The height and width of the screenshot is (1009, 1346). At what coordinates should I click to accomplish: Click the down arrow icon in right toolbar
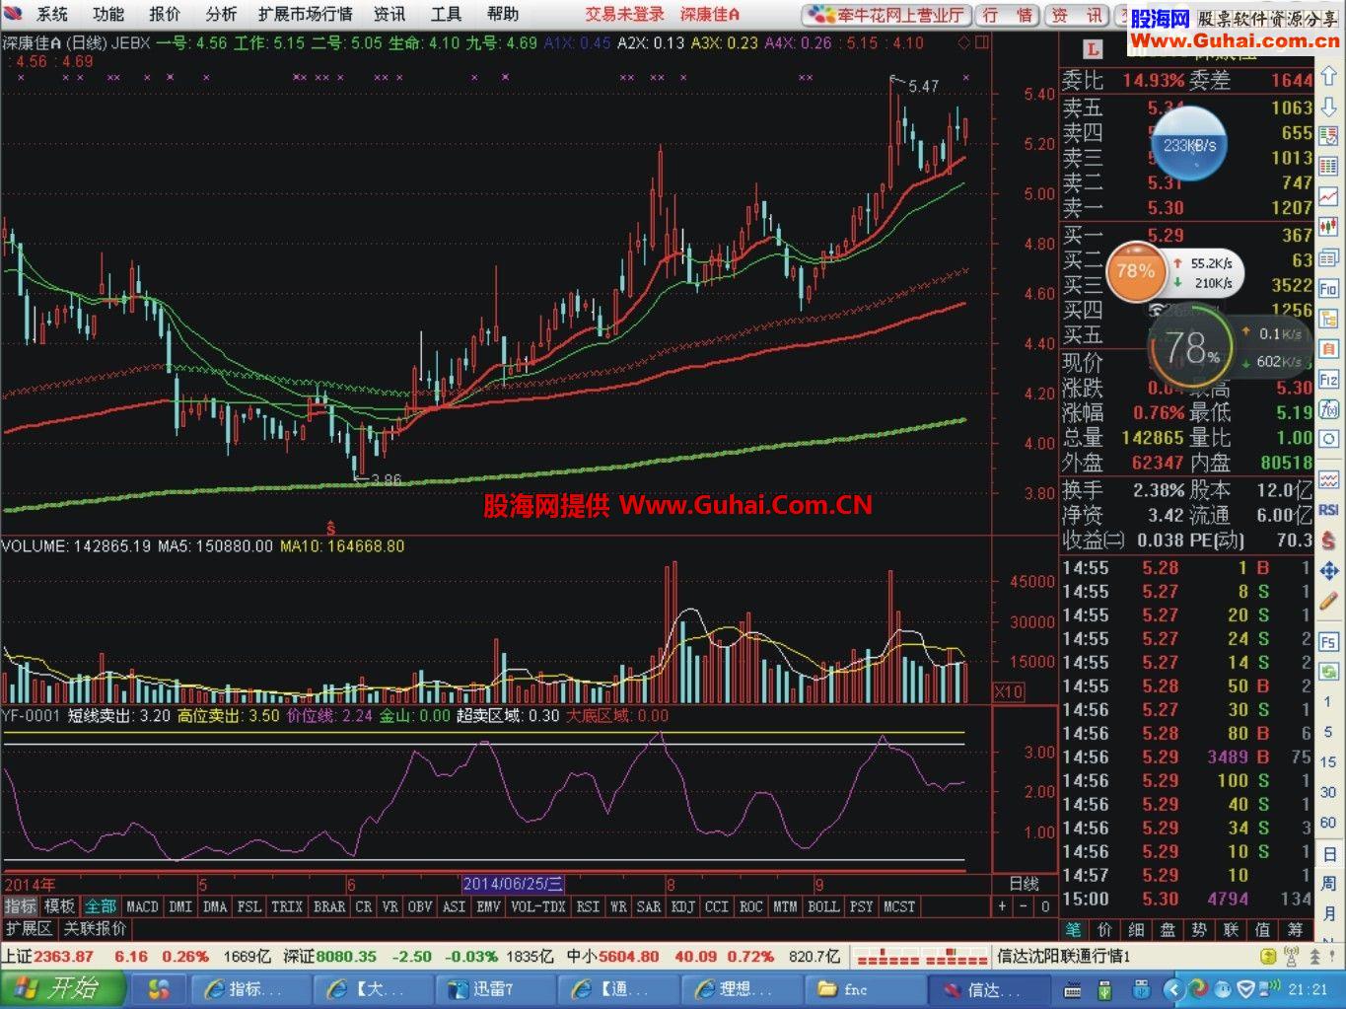pos(1329,106)
